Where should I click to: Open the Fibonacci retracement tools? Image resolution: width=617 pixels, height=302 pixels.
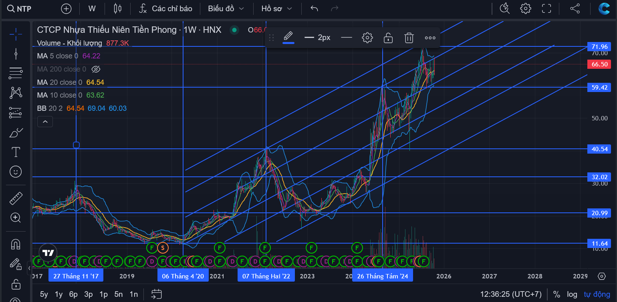point(16,73)
